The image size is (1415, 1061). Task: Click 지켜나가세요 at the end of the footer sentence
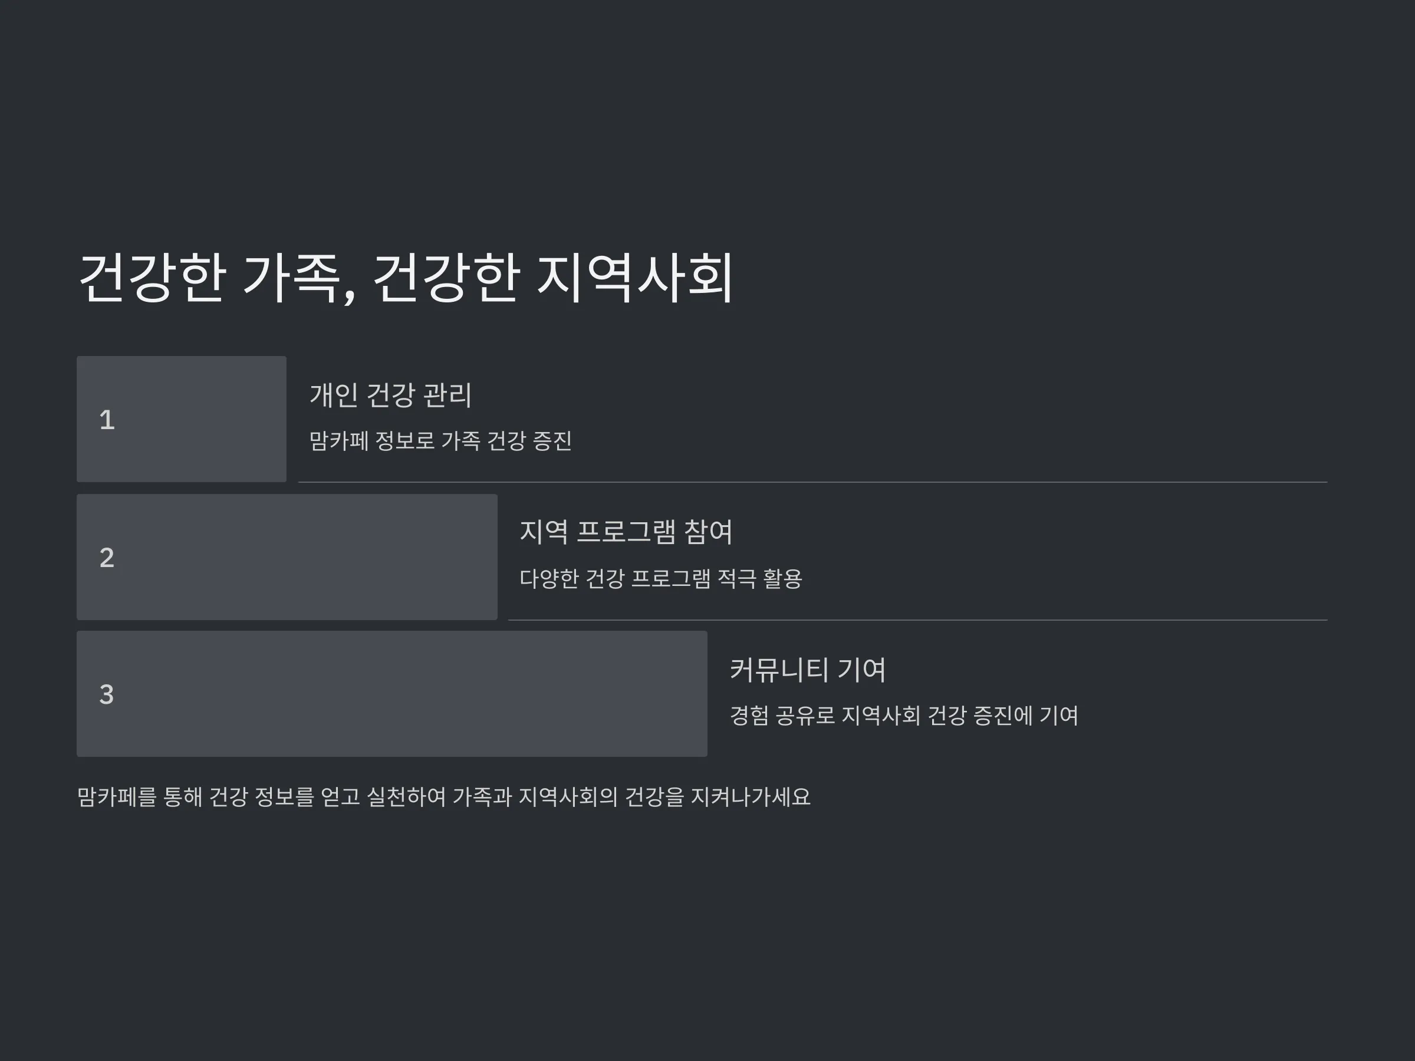coord(751,797)
